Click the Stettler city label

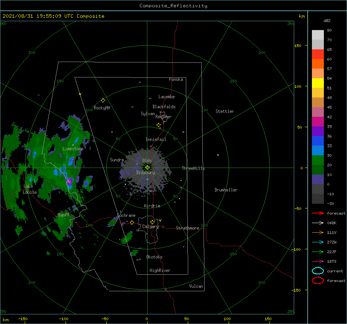pos(225,111)
